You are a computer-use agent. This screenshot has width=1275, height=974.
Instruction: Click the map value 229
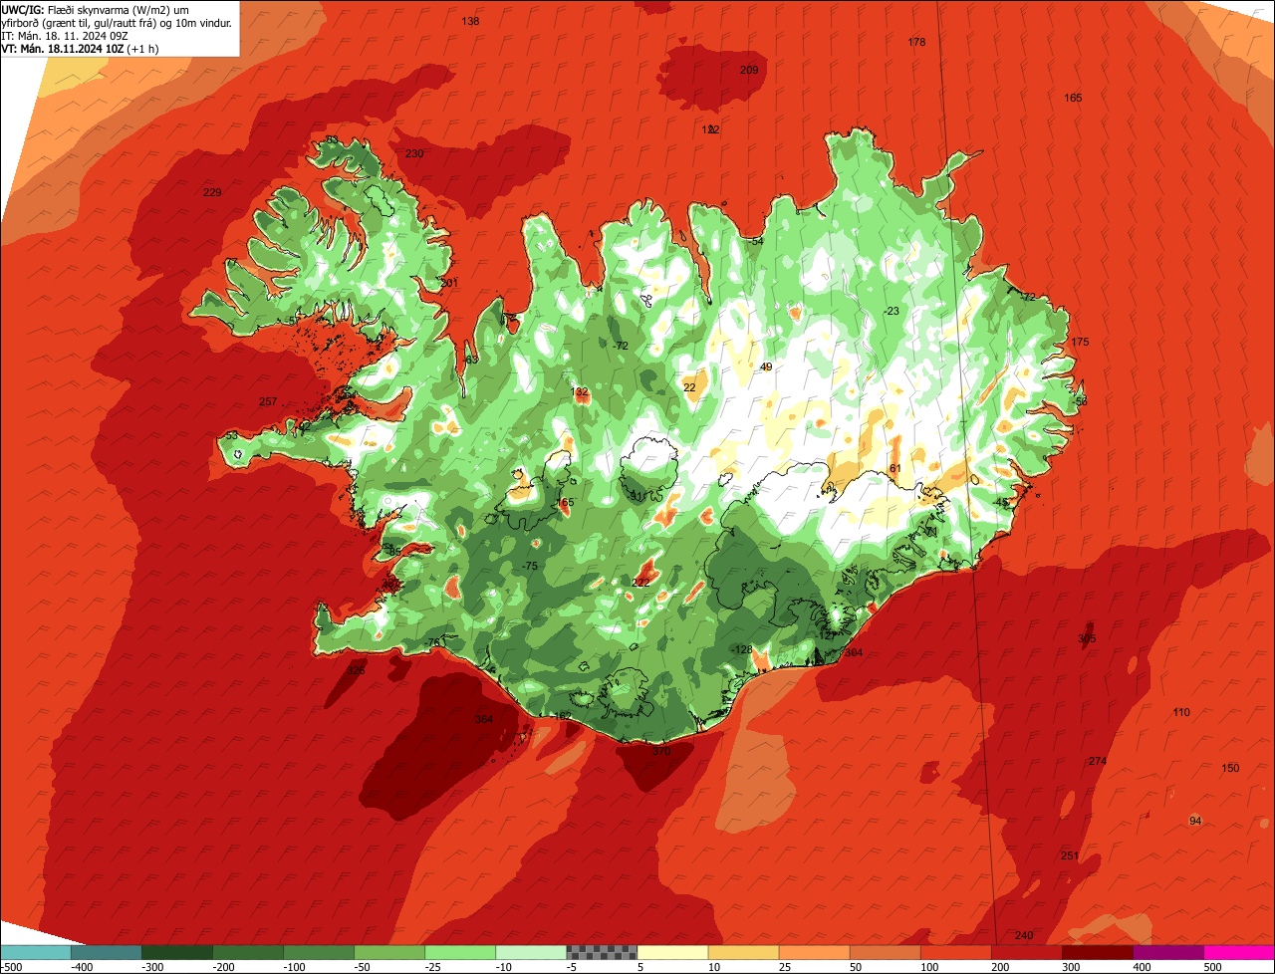[x=212, y=192]
